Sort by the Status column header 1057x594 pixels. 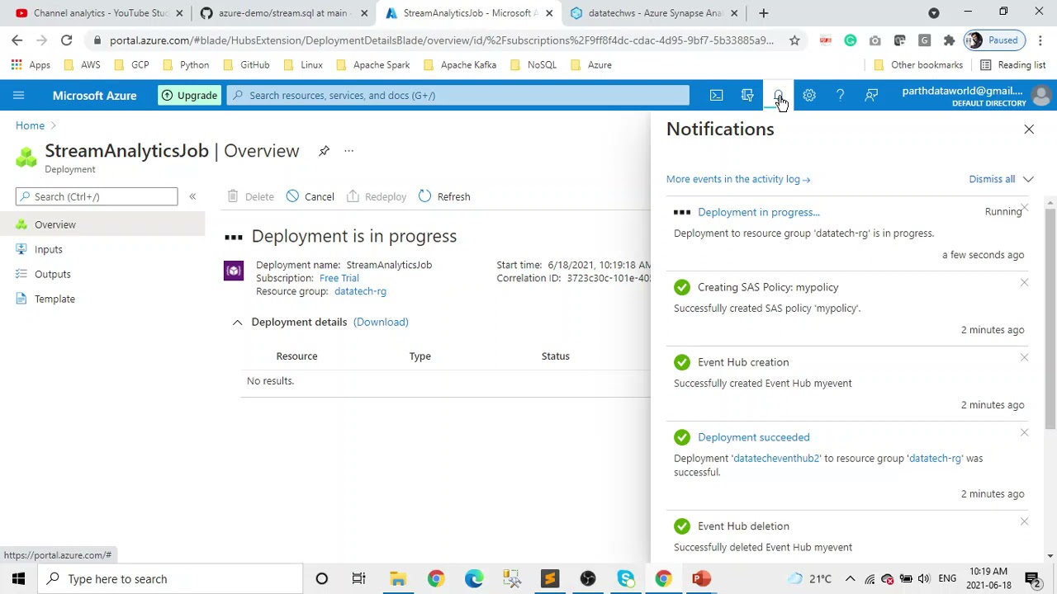555,356
